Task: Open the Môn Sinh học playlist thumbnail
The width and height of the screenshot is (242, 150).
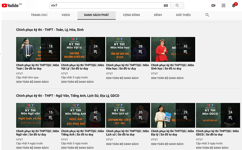Action: (173, 49)
